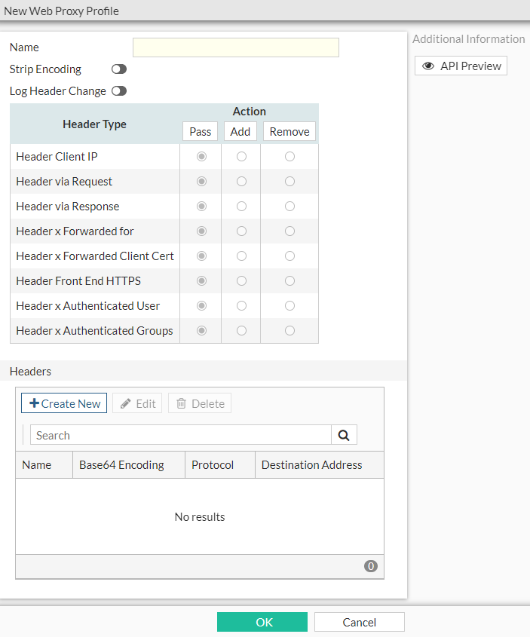Focus the headers Search box
The image size is (530, 637).
pyautogui.click(x=181, y=435)
